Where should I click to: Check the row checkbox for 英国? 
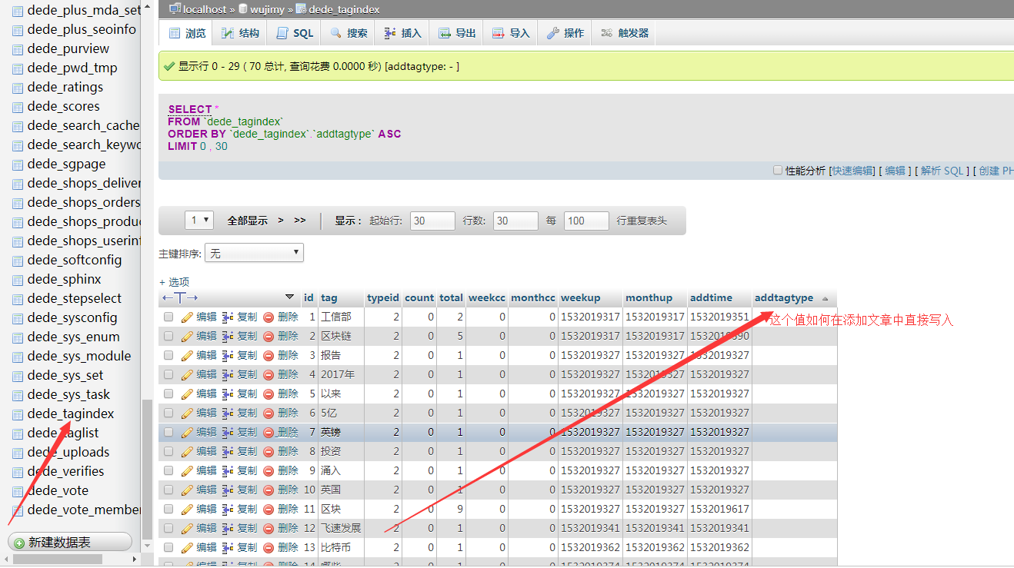tap(168, 490)
